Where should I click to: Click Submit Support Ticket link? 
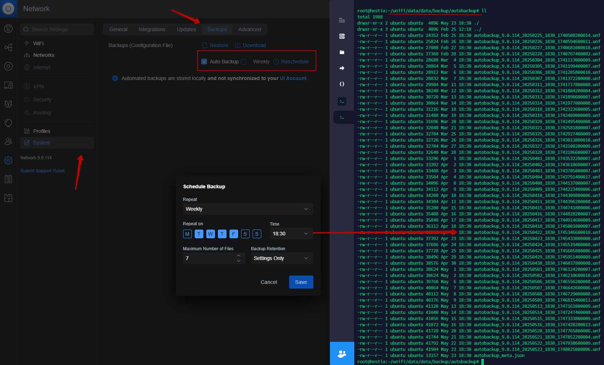[x=42, y=171]
